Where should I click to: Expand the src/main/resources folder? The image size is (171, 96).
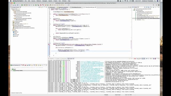[x=12, y=21]
